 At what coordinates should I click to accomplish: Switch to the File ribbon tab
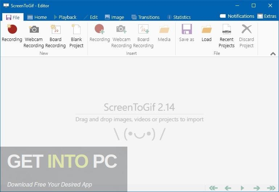click(13, 17)
